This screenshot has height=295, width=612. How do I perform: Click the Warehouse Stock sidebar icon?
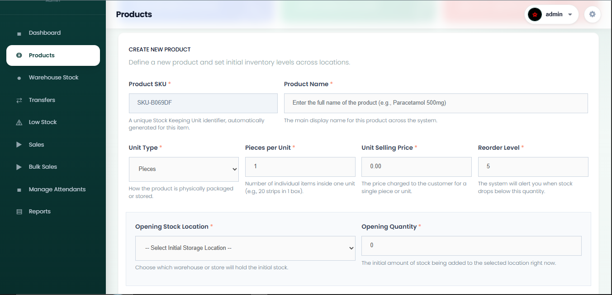tap(19, 78)
